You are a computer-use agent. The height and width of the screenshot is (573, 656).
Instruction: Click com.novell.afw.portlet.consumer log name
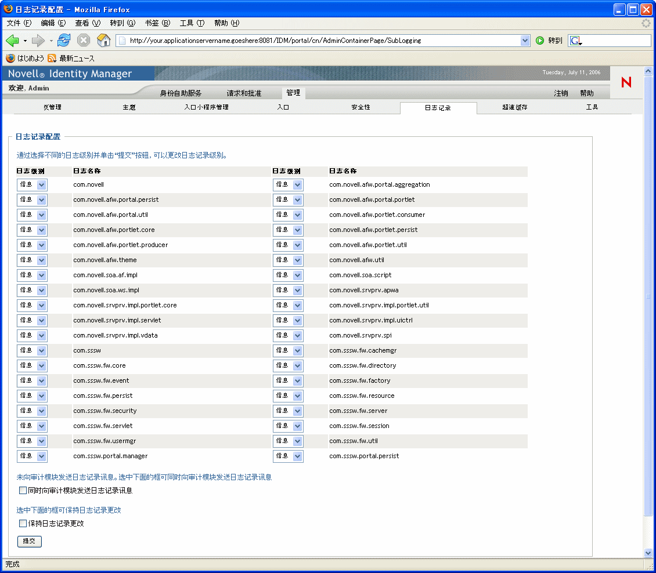(x=377, y=215)
